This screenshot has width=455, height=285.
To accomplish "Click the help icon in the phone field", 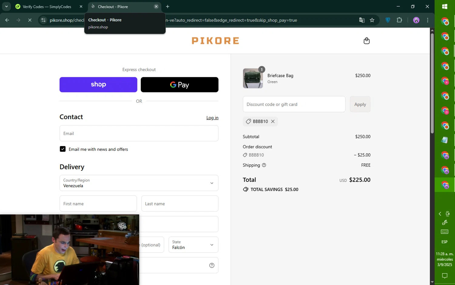I will pos(212,265).
